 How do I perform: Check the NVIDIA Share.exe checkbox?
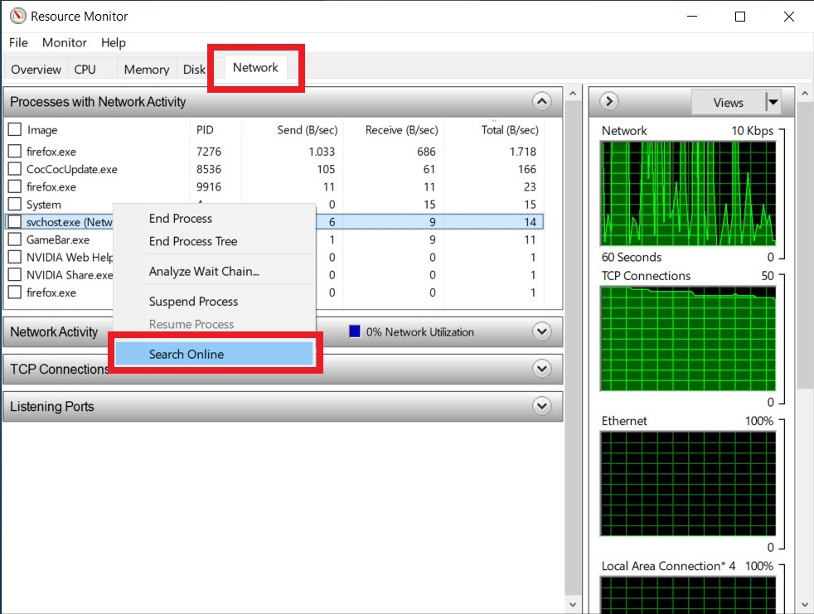coord(15,274)
